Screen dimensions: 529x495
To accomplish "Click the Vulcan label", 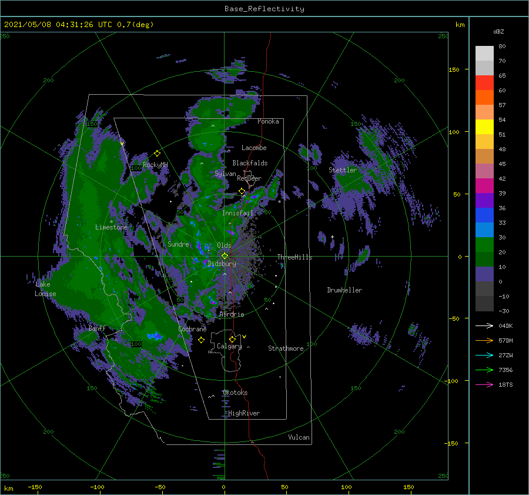I will pyautogui.click(x=299, y=437).
